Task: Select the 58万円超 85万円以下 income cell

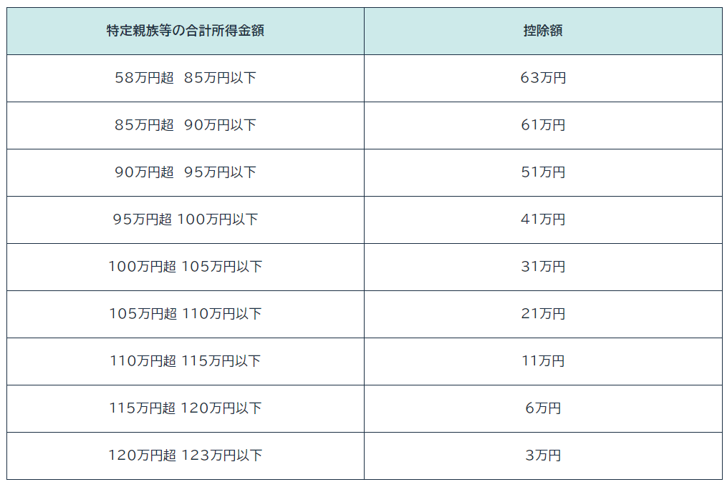Action: click(x=185, y=78)
